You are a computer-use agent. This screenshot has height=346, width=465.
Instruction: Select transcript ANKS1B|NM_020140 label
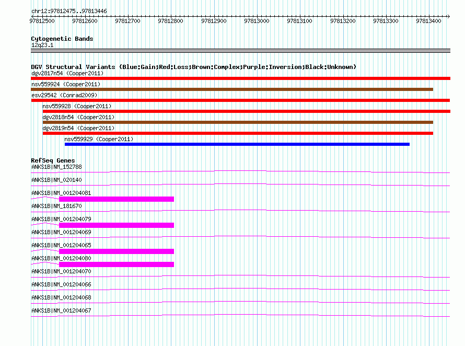(56, 180)
